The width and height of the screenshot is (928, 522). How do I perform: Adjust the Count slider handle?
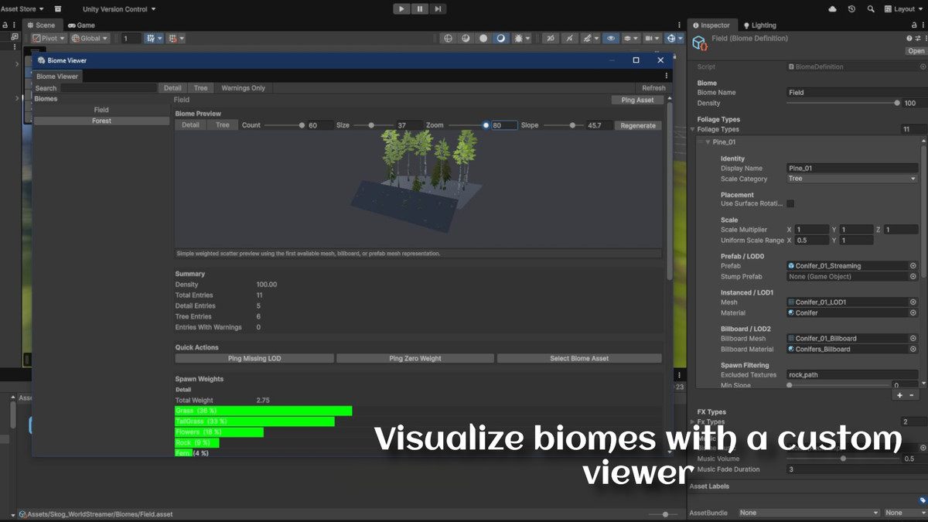302,125
